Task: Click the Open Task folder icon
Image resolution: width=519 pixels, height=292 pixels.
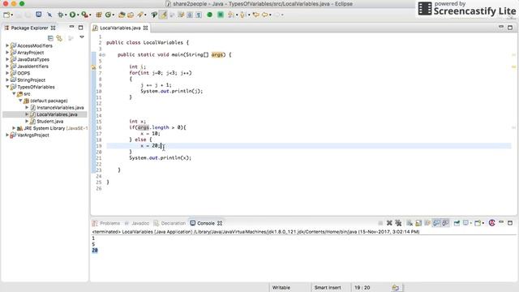Action: point(131,15)
